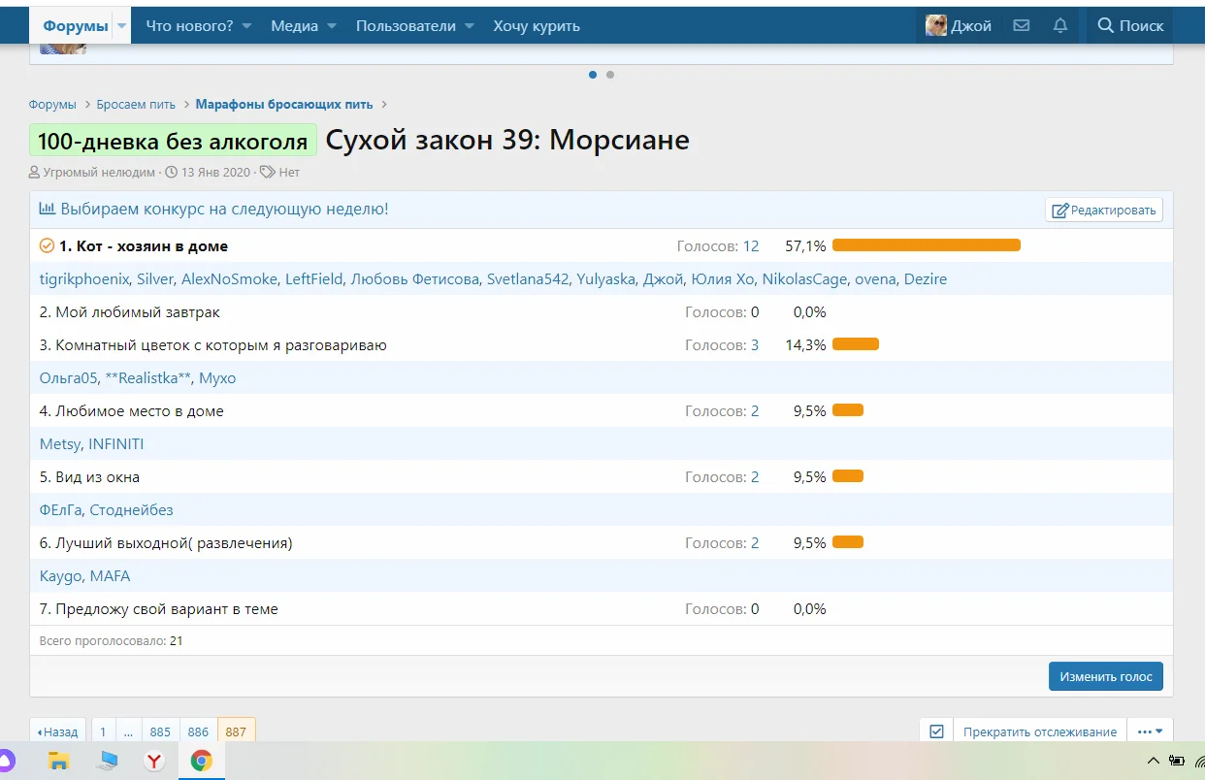
Task: Open File Explorer from taskbar
Action: pos(59,761)
